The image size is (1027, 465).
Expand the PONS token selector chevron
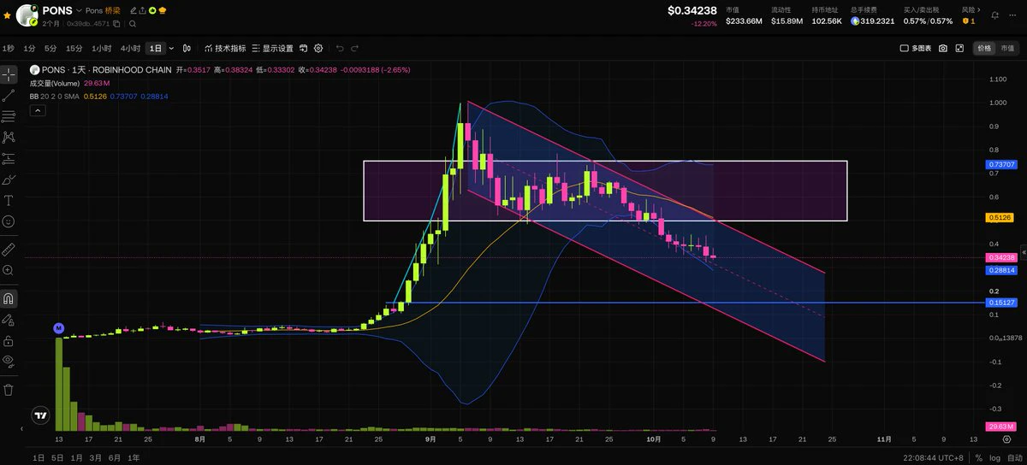click(x=79, y=11)
